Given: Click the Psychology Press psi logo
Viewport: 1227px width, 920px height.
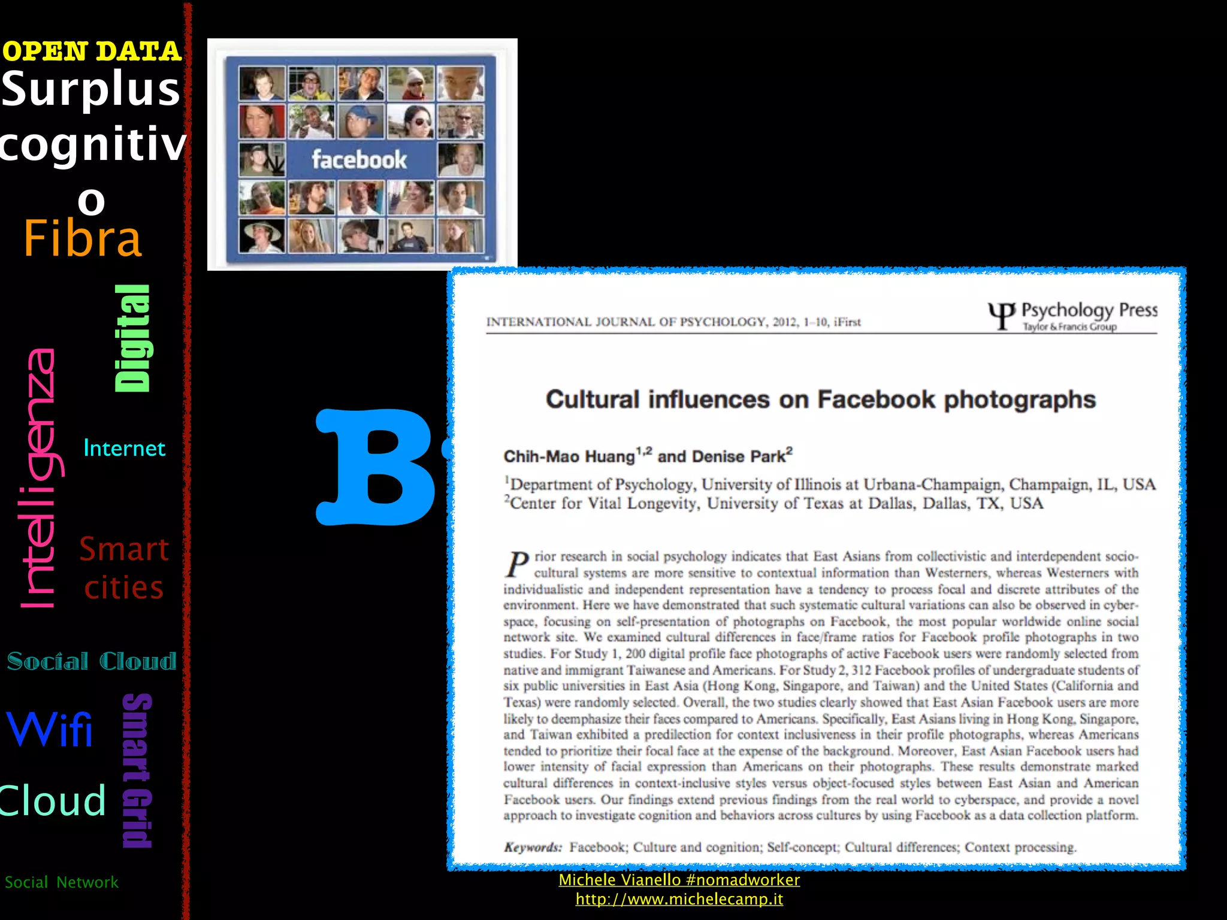Looking at the screenshot, I should 1001,315.
